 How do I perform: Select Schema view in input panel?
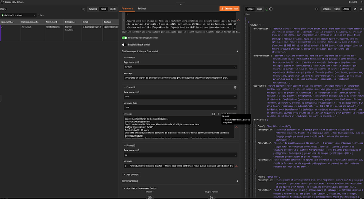click(x=93, y=9)
